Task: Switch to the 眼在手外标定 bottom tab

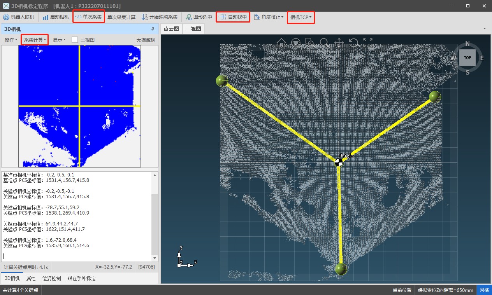Action: pyautogui.click(x=81, y=278)
